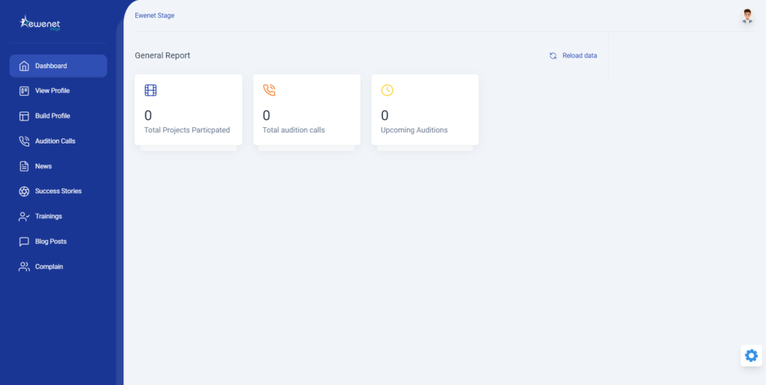Open the settings gear button
This screenshot has width=766, height=385.
751,355
